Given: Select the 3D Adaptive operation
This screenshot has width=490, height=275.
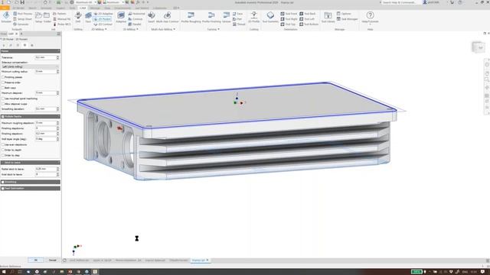Looking at the screenshot, I should [x=121, y=17].
